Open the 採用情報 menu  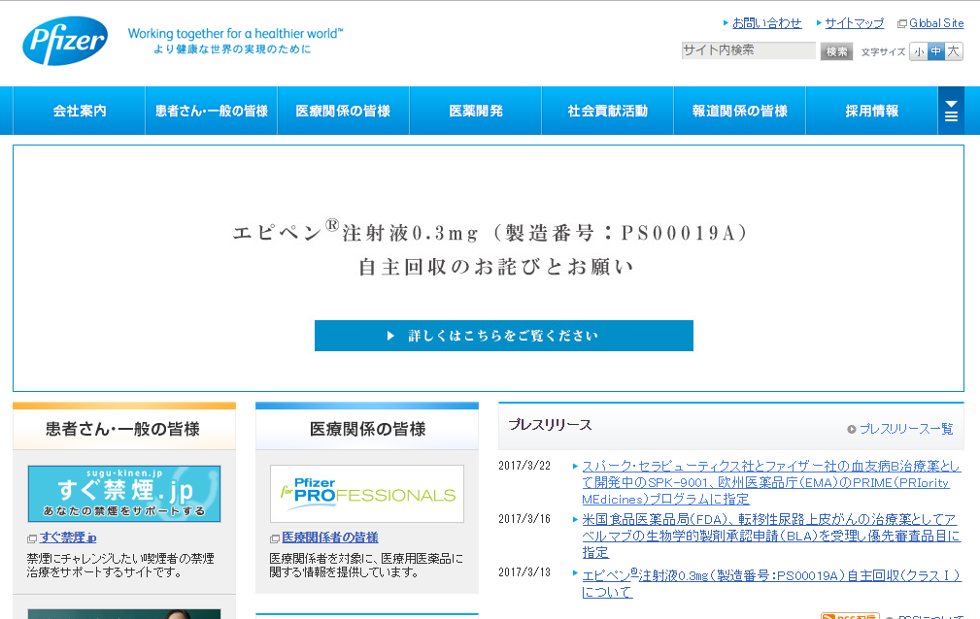tap(872, 111)
